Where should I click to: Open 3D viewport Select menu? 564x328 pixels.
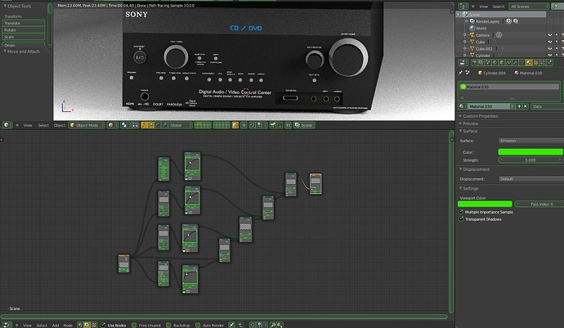point(43,125)
